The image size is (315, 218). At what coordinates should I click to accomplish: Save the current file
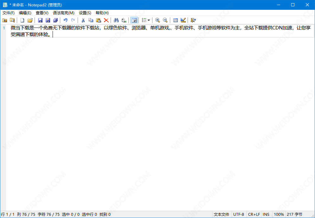[40, 20]
